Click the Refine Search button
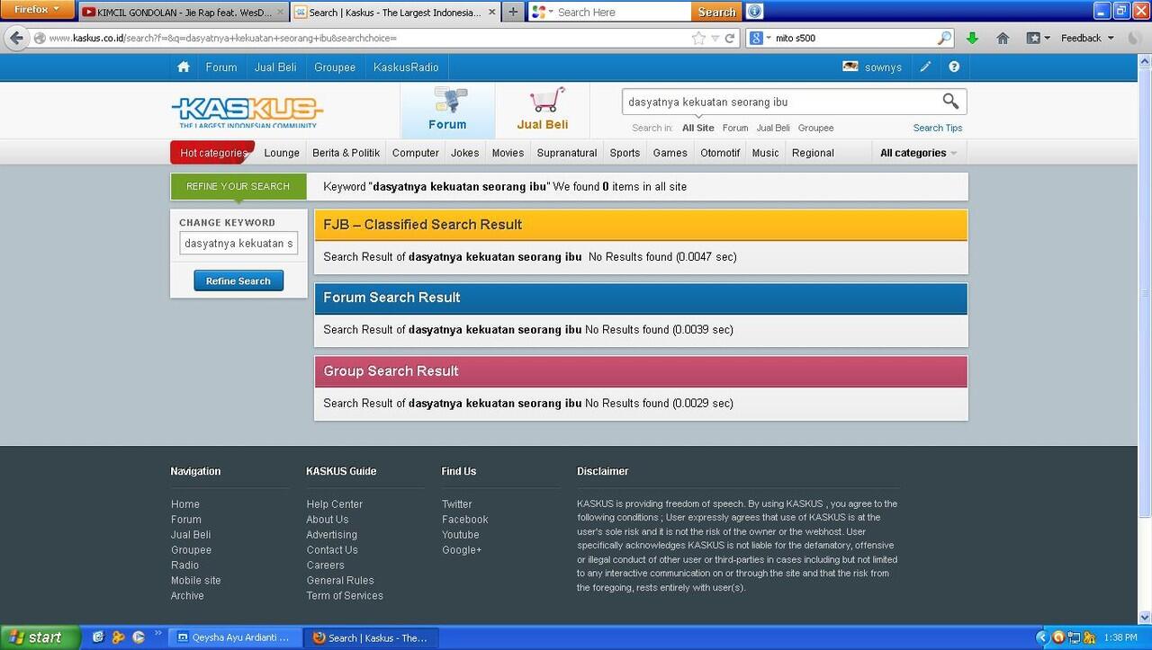The height and width of the screenshot is (650, 1152). (x=238, y=280)
